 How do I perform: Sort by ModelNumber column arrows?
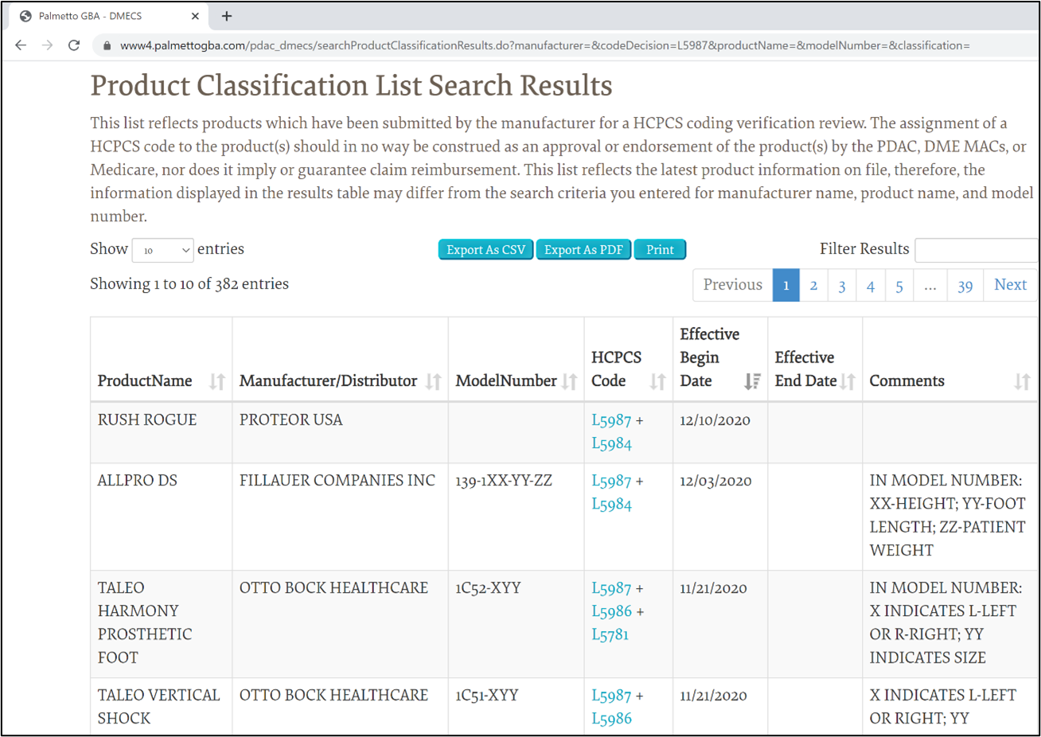569,381
